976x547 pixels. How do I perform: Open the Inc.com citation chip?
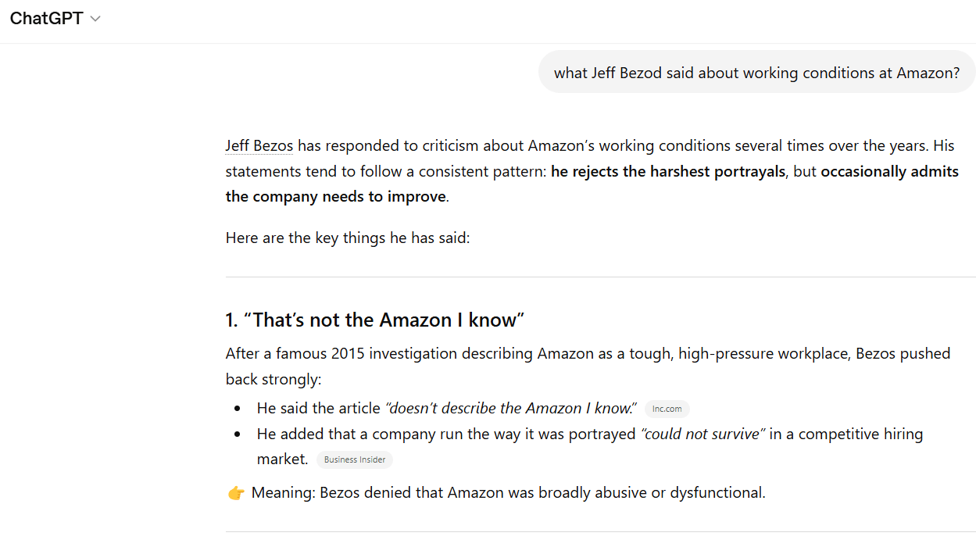click(667, 409)
